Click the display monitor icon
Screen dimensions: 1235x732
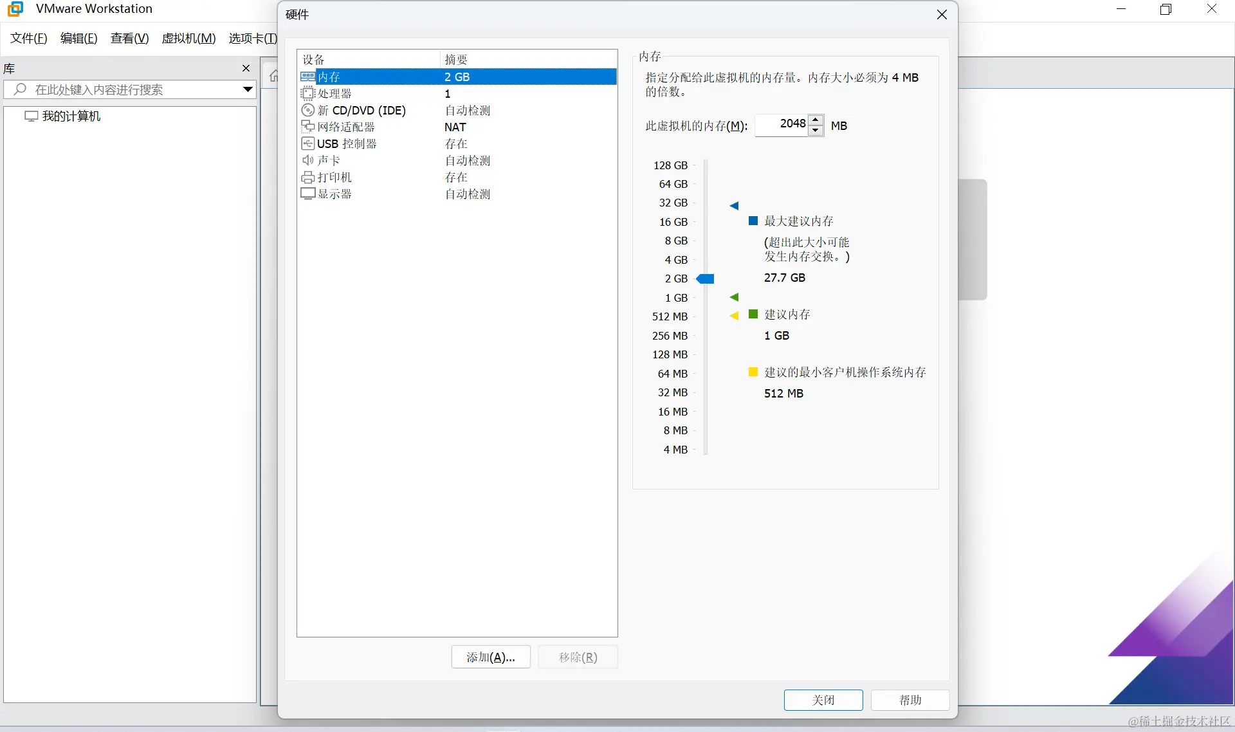(308, 194)
